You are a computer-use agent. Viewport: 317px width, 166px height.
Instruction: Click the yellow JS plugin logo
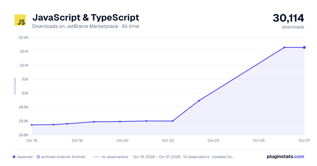[x=20, y=20]
